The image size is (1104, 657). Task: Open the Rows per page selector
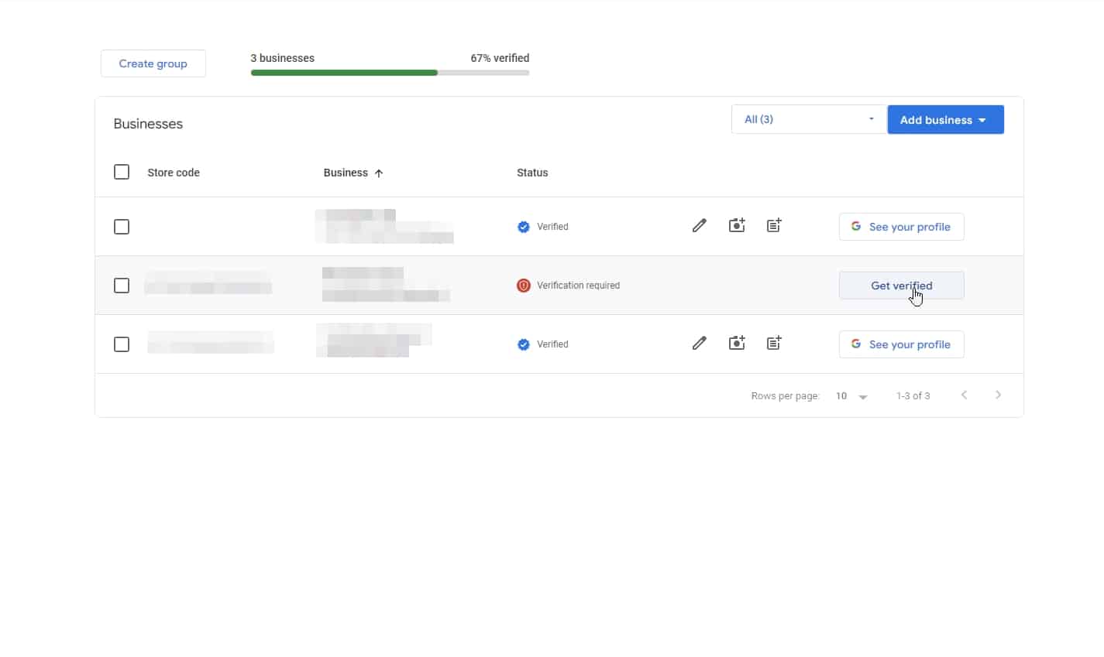850,395
